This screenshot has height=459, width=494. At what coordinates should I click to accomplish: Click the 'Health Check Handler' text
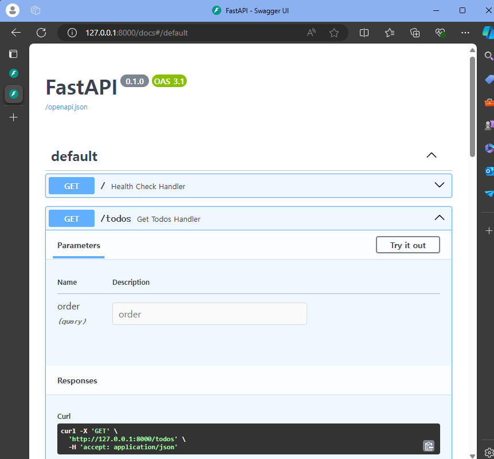[148, 186]
